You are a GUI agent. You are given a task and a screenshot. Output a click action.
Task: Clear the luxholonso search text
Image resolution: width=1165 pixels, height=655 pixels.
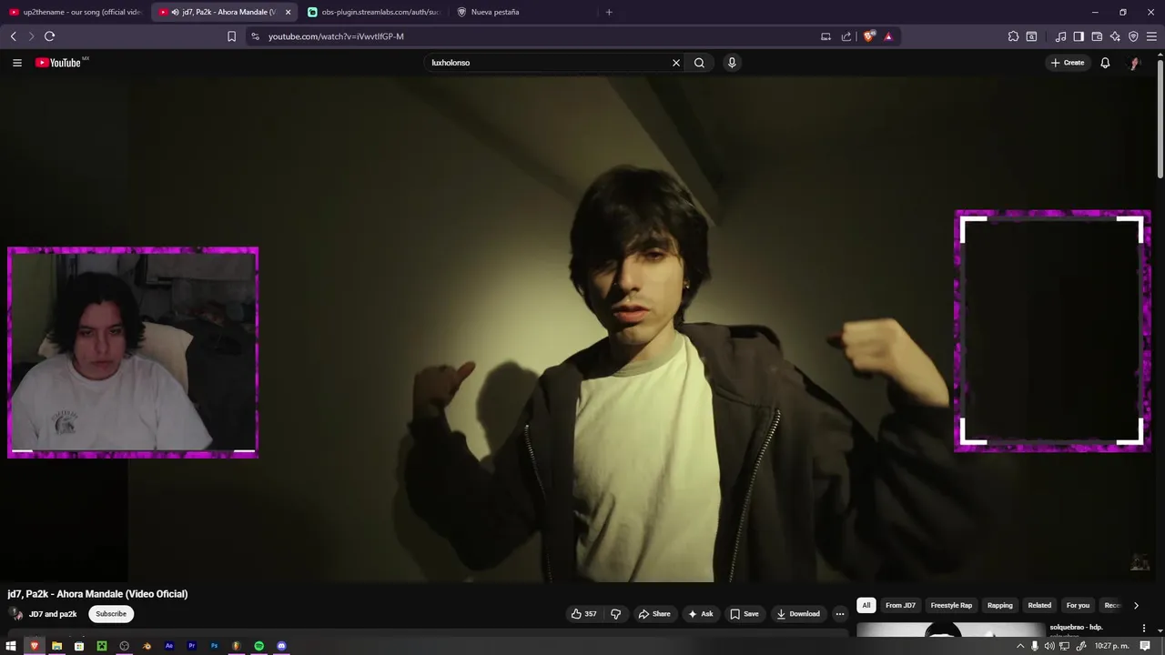click(x=675, y=63)
